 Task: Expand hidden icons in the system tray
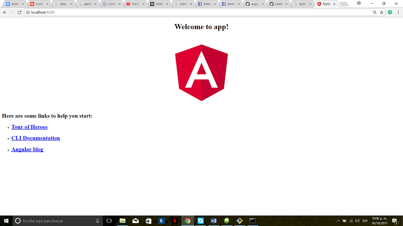[x=338, y=221]
